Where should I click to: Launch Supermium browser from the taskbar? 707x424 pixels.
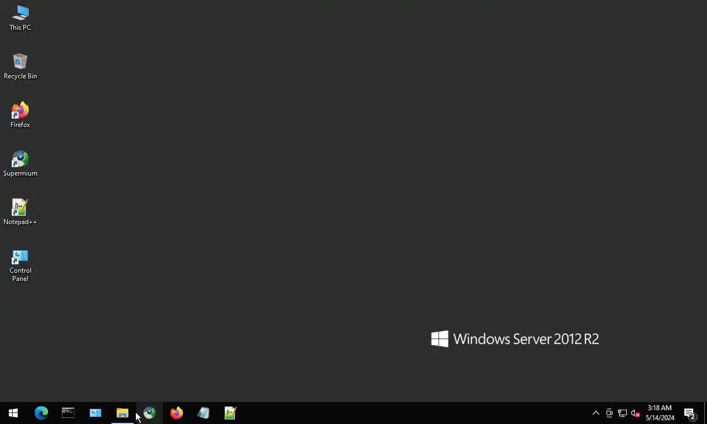149,413
